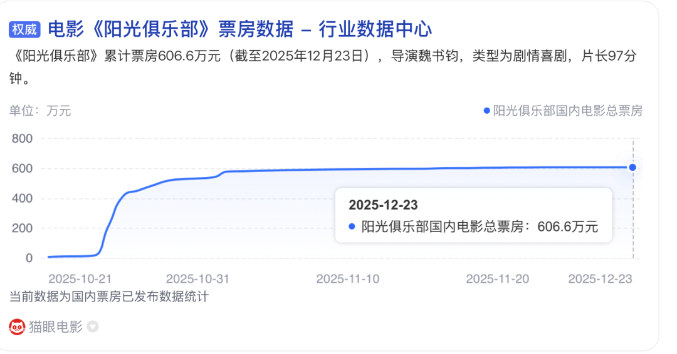The width and height of the screenshot is (677, 354).
Task: Click the 2025-12-23 axis date label
Action: (x=600, y=279)
